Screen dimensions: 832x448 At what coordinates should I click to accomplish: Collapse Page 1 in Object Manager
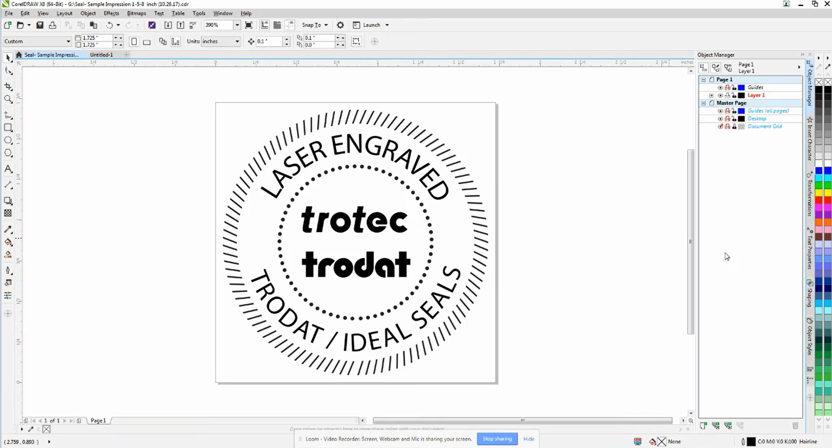[x=703, y=79]
